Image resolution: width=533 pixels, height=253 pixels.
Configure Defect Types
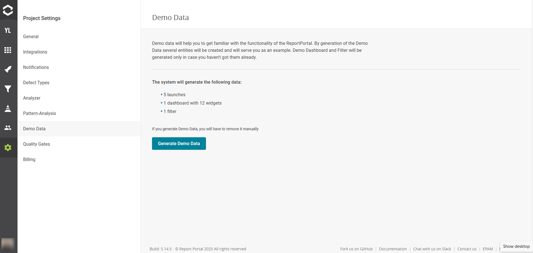point(36,82)
